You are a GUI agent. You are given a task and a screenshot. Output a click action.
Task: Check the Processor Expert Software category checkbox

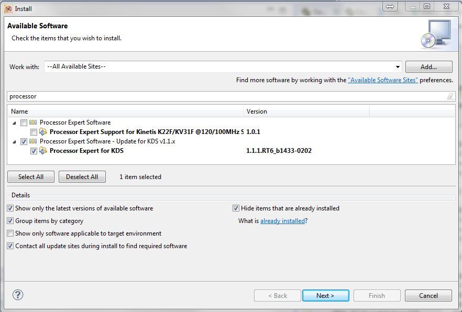(x=24, y=122)
